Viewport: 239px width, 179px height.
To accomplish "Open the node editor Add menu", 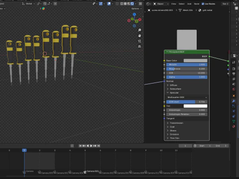I will [189, 3].
